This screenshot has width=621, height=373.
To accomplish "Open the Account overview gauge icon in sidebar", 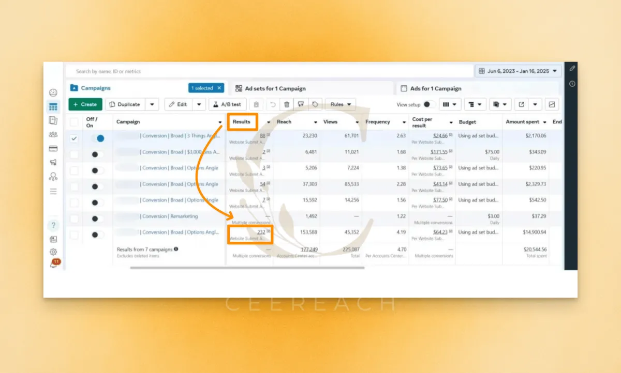I will (53, 93).
